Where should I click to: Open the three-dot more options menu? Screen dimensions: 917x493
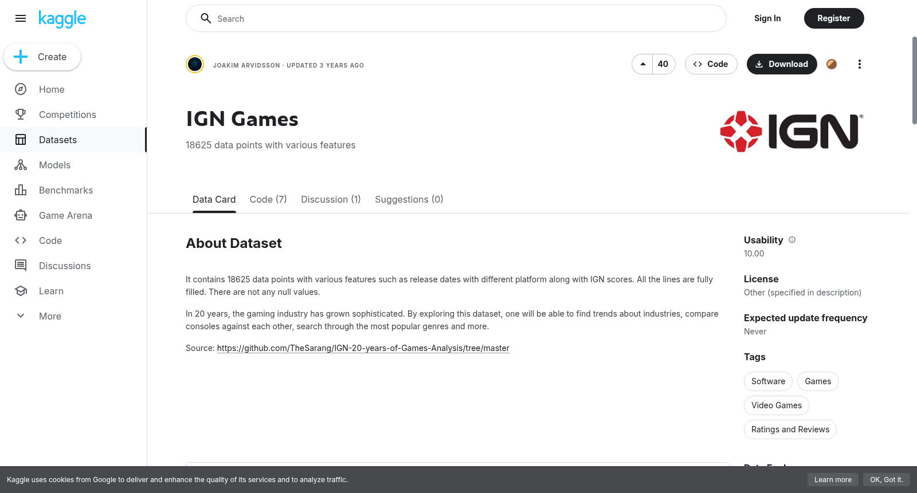coord(859,64)
